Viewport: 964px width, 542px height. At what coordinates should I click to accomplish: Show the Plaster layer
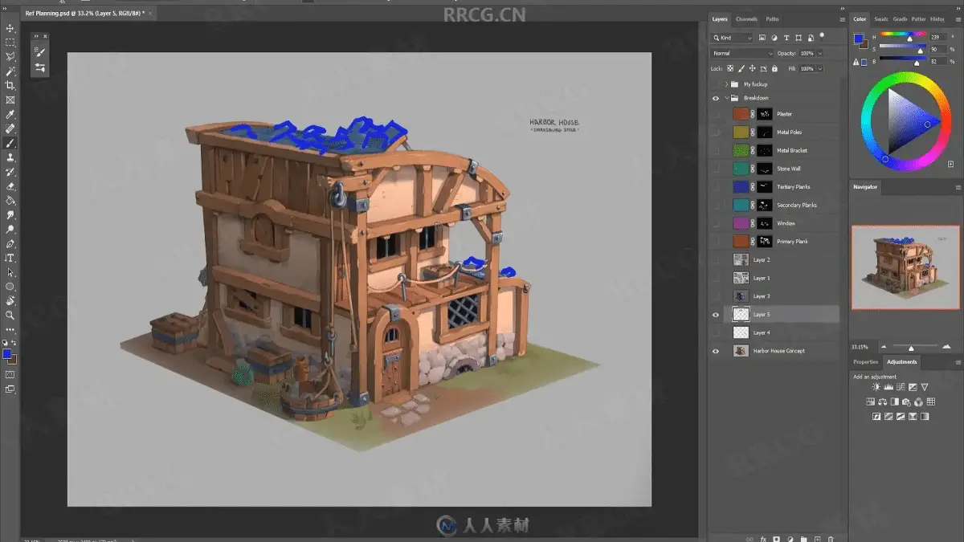716,114
